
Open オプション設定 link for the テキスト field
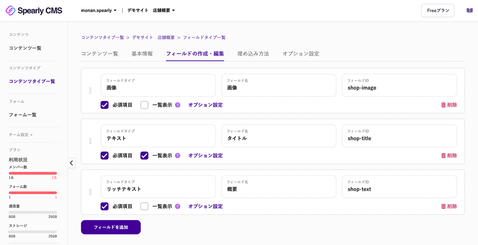[206, 156]
